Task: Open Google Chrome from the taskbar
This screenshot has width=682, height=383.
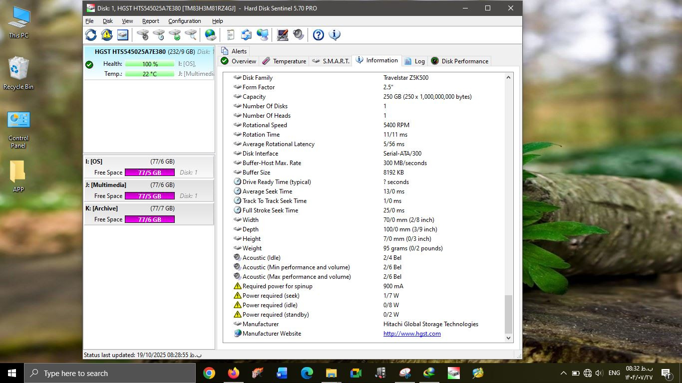Action: 209,373
